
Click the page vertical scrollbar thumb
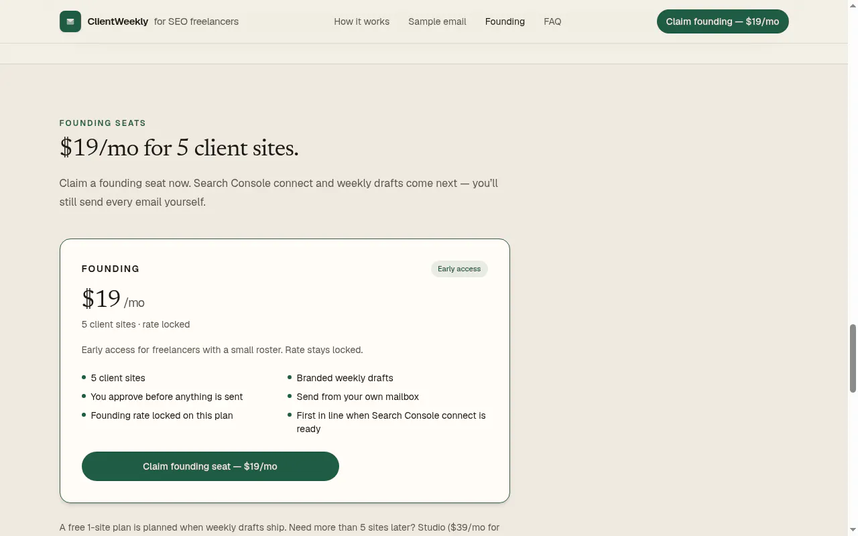pyautogui.click(x=853, y=358)
